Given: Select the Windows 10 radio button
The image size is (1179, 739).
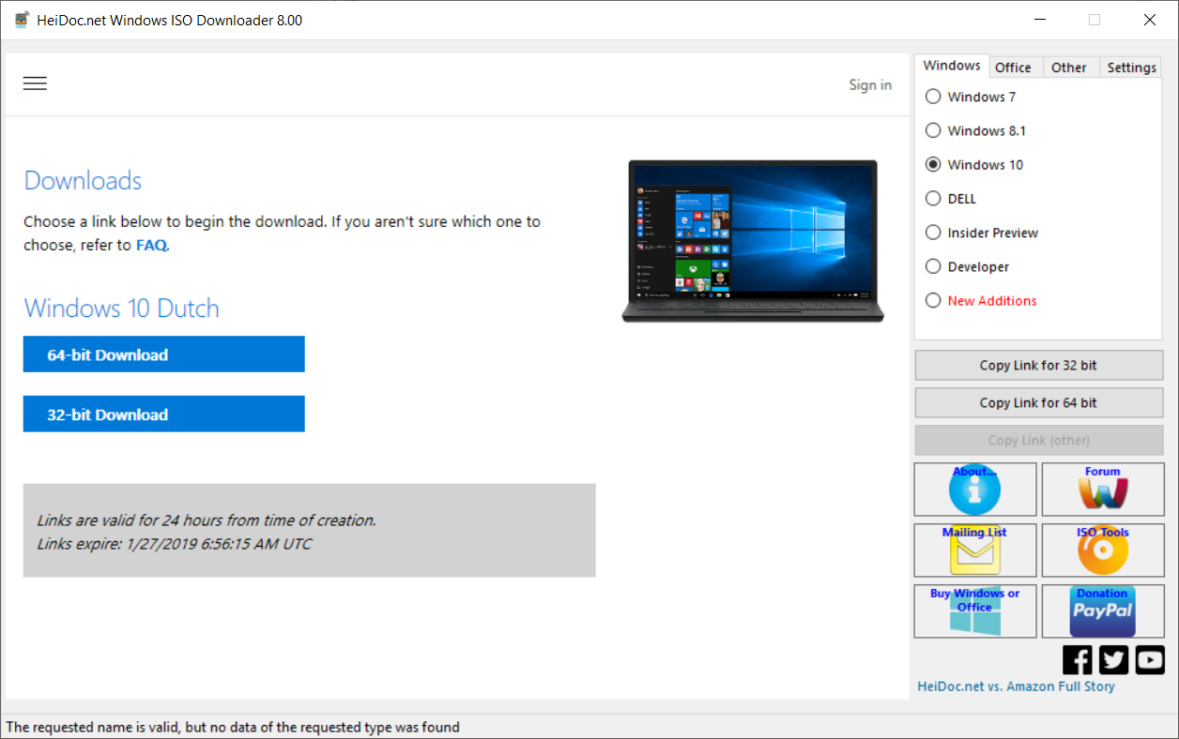Looking at the screenshot, I should coord(933,164).
